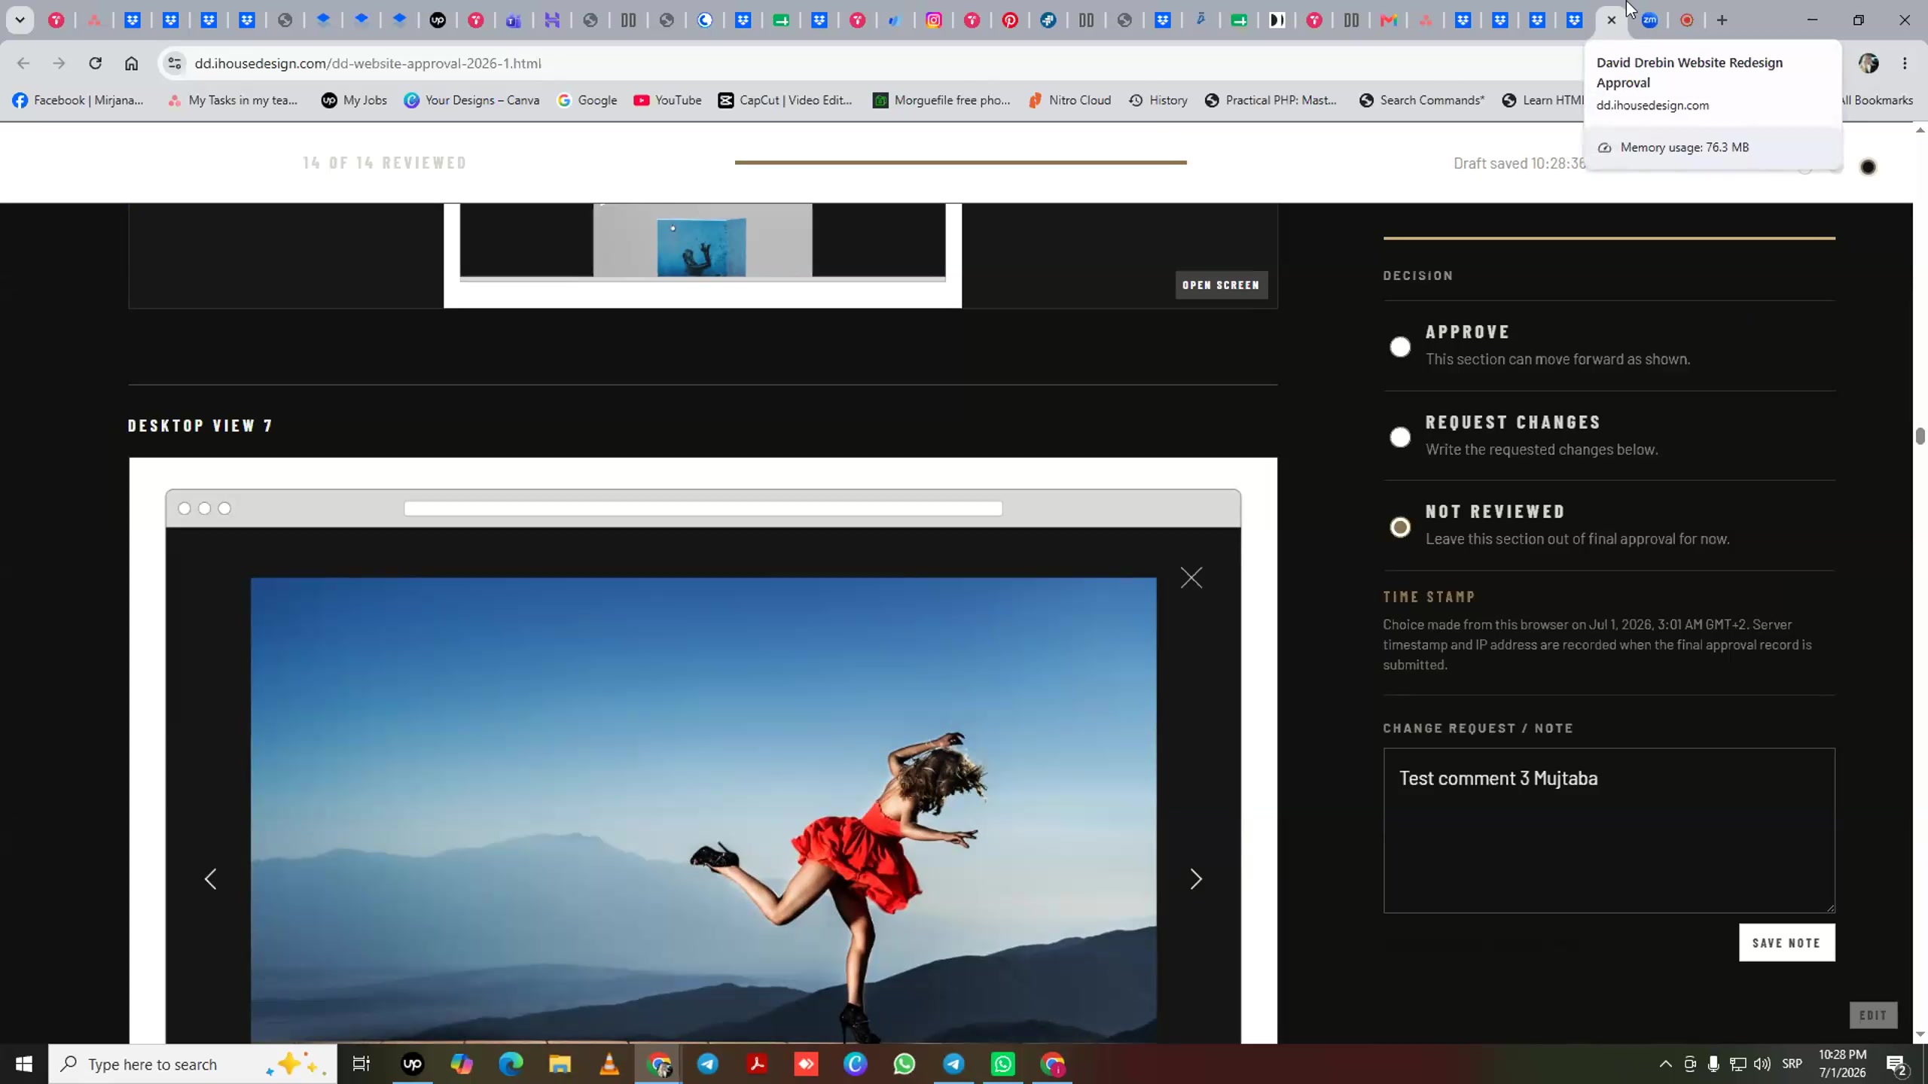This screenshot has width=1928, height=1084.
Task: Close the current tab with its X
Action: [1611, 20]
